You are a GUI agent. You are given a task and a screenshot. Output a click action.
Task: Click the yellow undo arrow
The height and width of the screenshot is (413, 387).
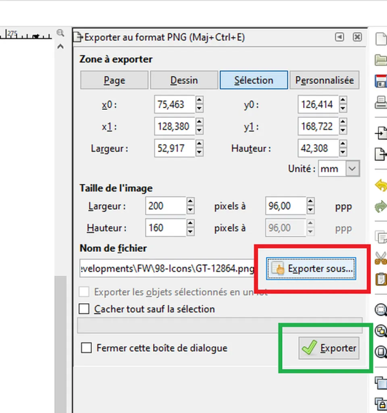[381, 185]
